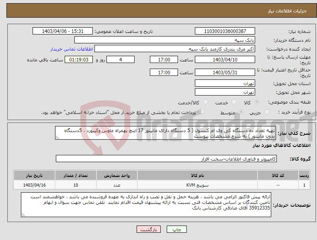Click the بازگشت back button

tap(149, 229)
